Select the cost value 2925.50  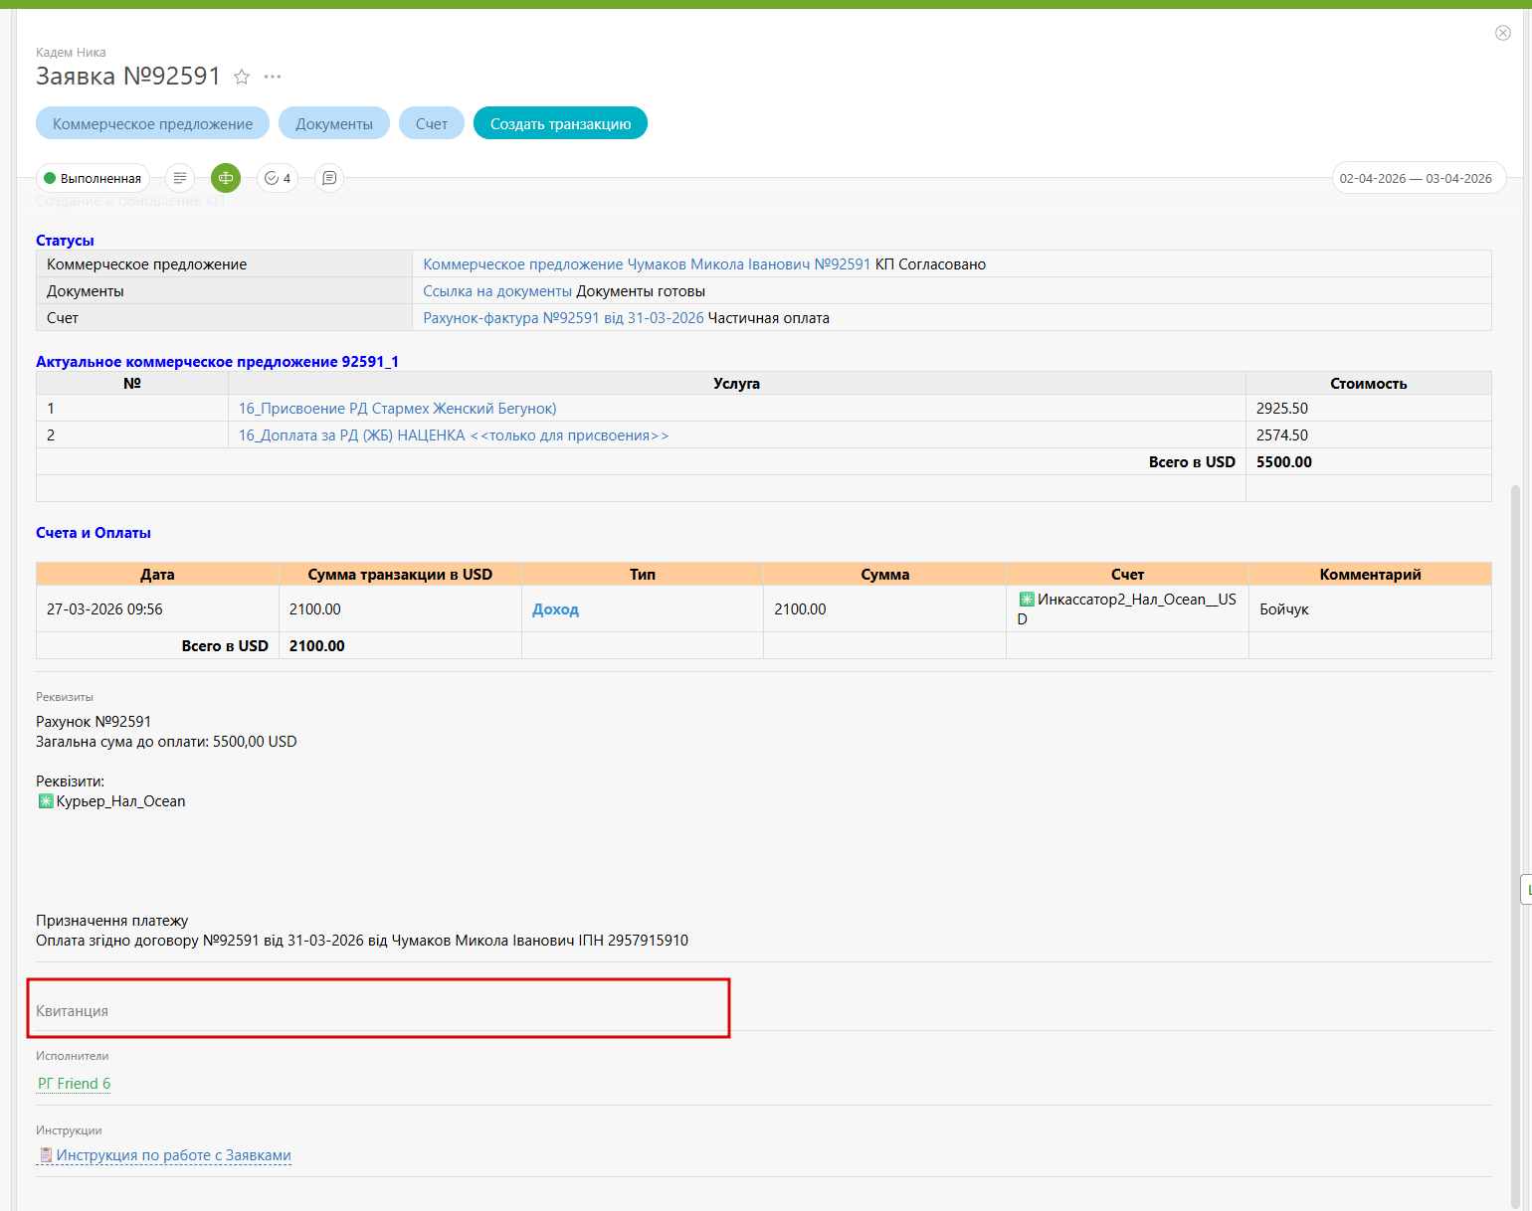click(x=1282, y=409)
